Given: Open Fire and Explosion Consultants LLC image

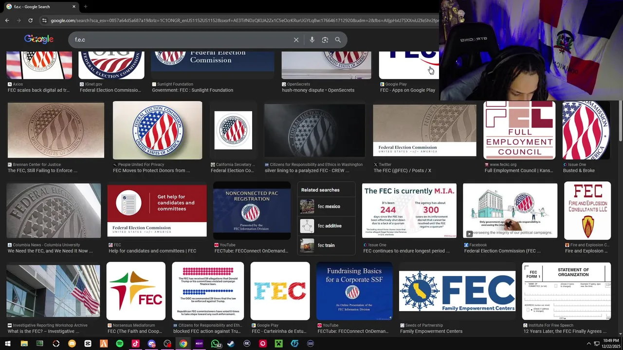Looking at the screenshot, I should pos(587,210).
